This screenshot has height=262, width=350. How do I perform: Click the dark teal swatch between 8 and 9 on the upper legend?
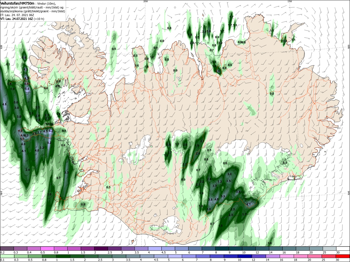tap(222, 249)
